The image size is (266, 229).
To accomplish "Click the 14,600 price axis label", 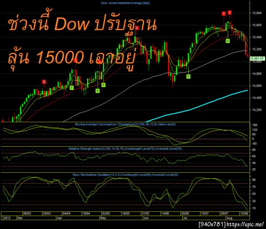I will pos(257,86).
